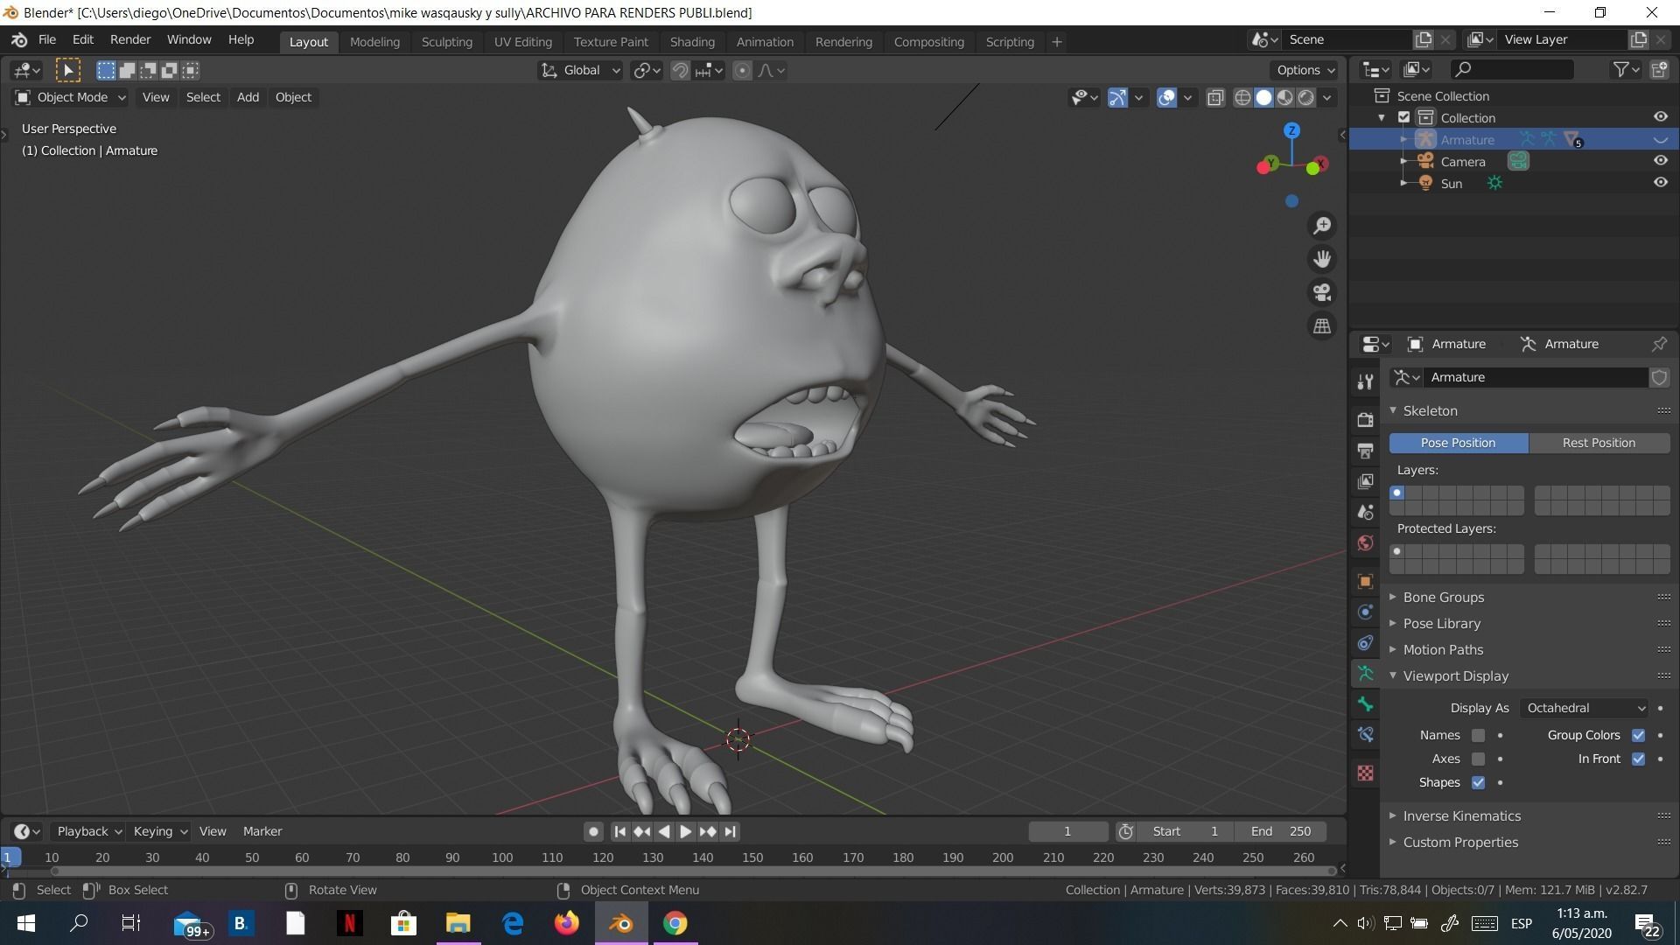Open the World properties tab

(1365, 542)
